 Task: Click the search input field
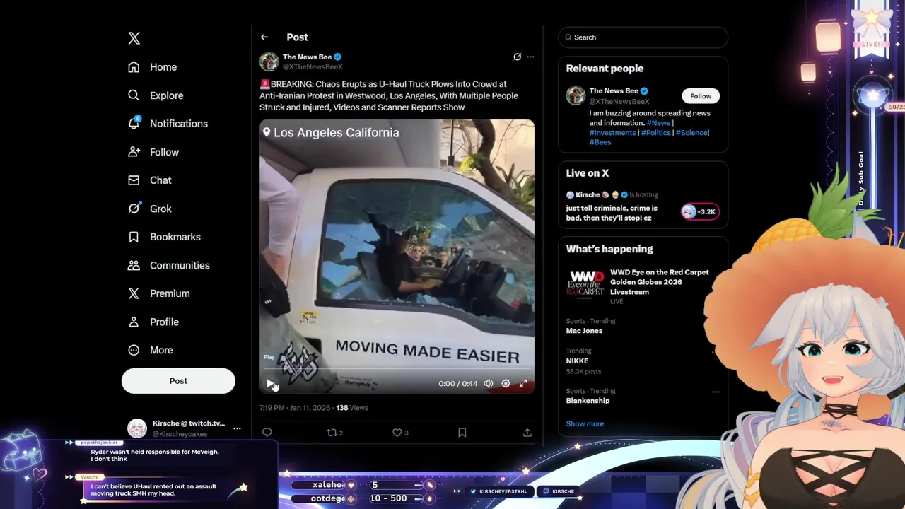[643, 37]
